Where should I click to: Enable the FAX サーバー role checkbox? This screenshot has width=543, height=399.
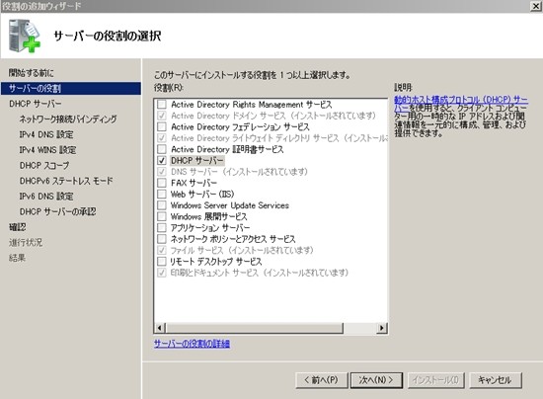[162, 183]
